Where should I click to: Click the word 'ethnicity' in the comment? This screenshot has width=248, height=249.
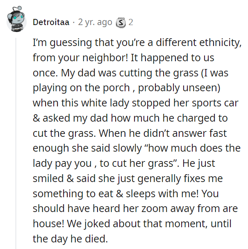click(219, 43)
